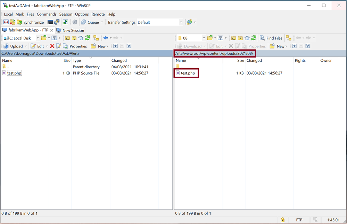Click the local panel Filter icon
Image resolution: width=347 pixels, height=224 pixels.
coord(54,38)
